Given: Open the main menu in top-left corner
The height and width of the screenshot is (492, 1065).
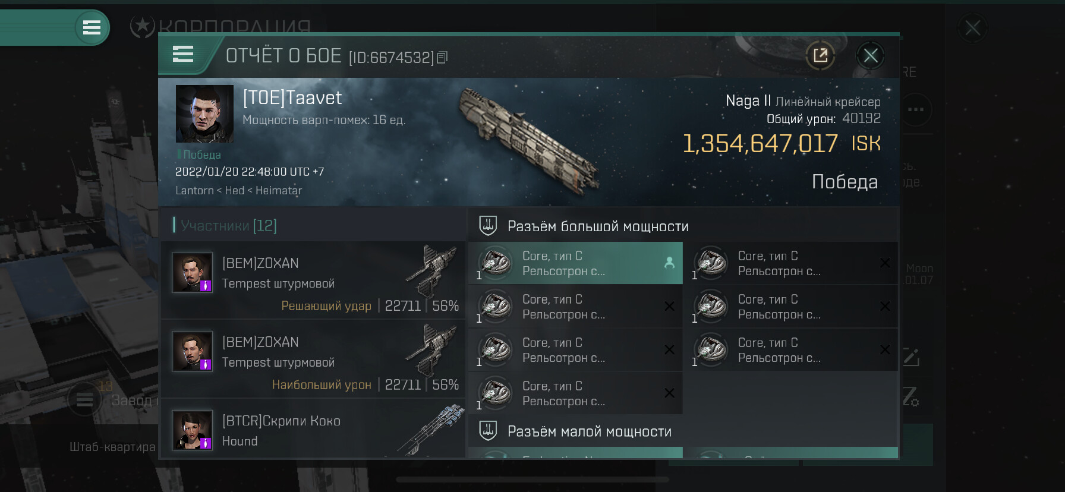Looking at the screenshot, I should (92, 27).
